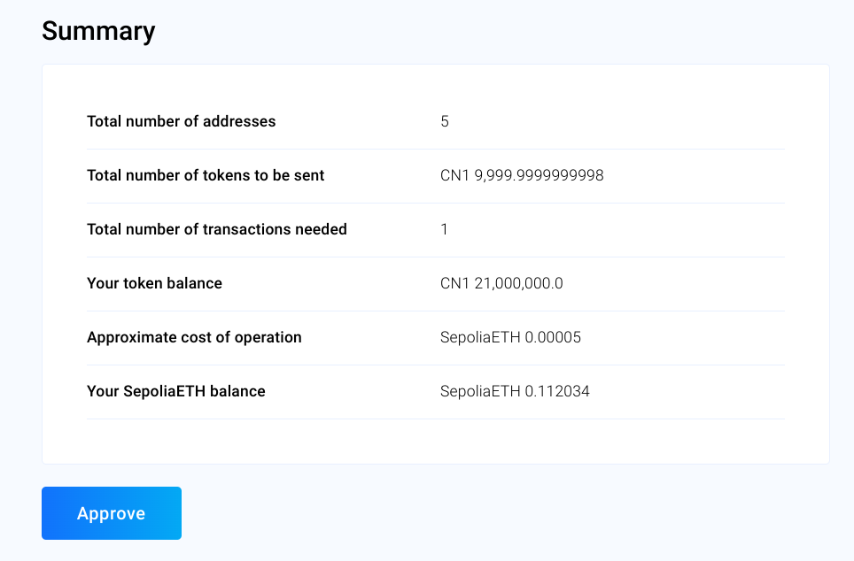Click CN1 symbol in tokens-to-be-sent row
The width and height of the screenshot is (854, 561).
click(455, 175)
